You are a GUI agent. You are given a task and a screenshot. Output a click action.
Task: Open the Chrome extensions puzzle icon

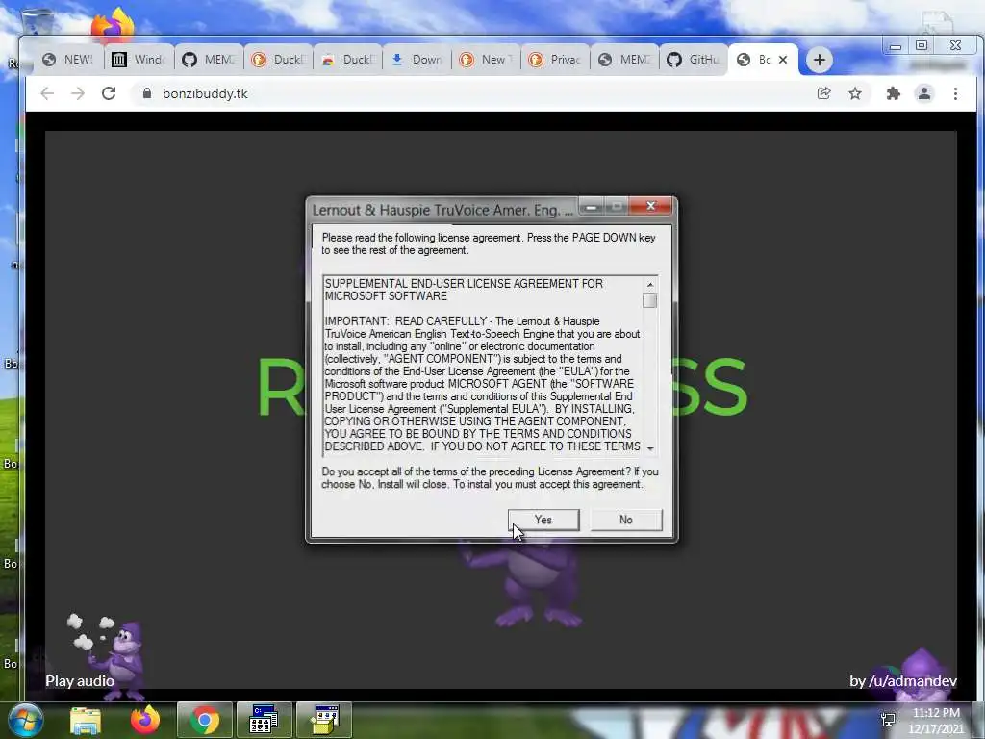(x=893, y=93)
